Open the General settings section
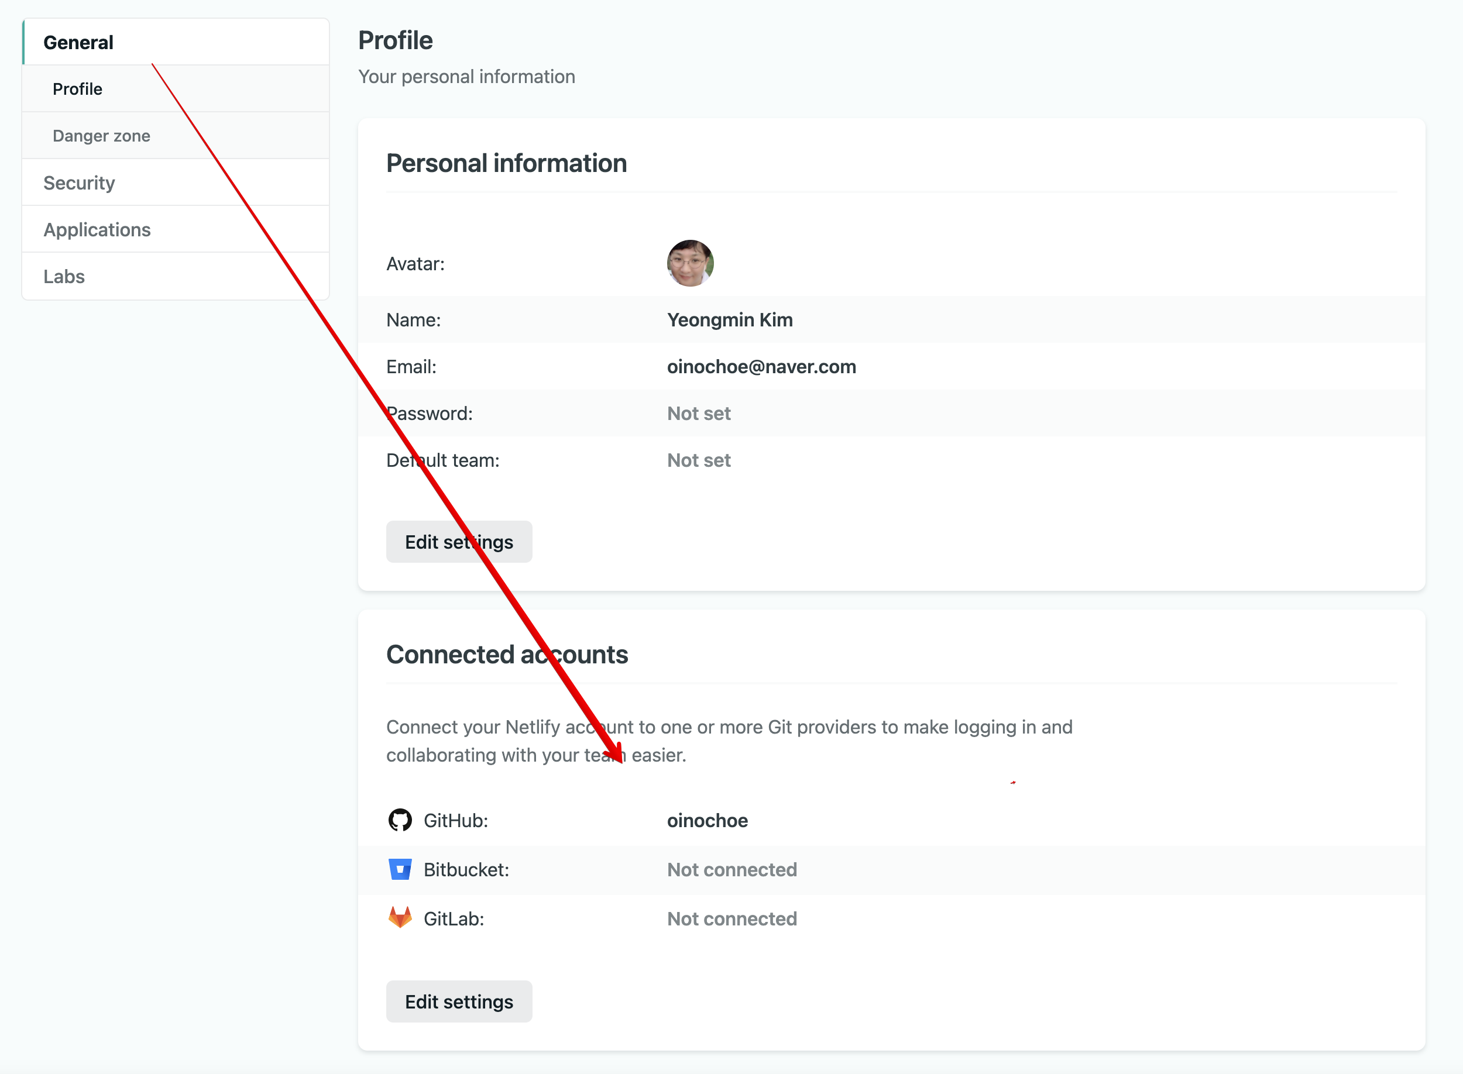The height and width of the screenshot is (1074, 1463). point(78,42)
